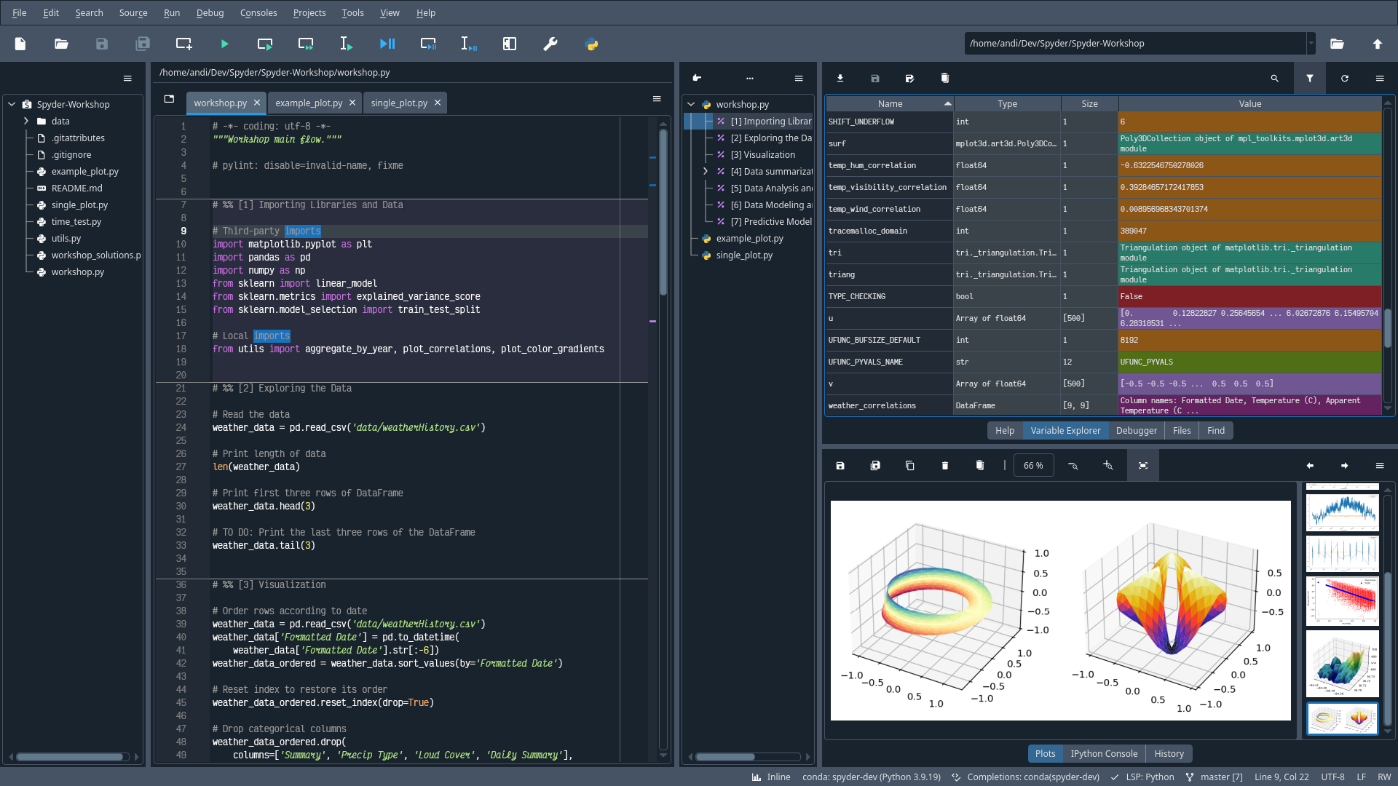
Task: Open the Consoles menu
Action: (x=258, y=13)
